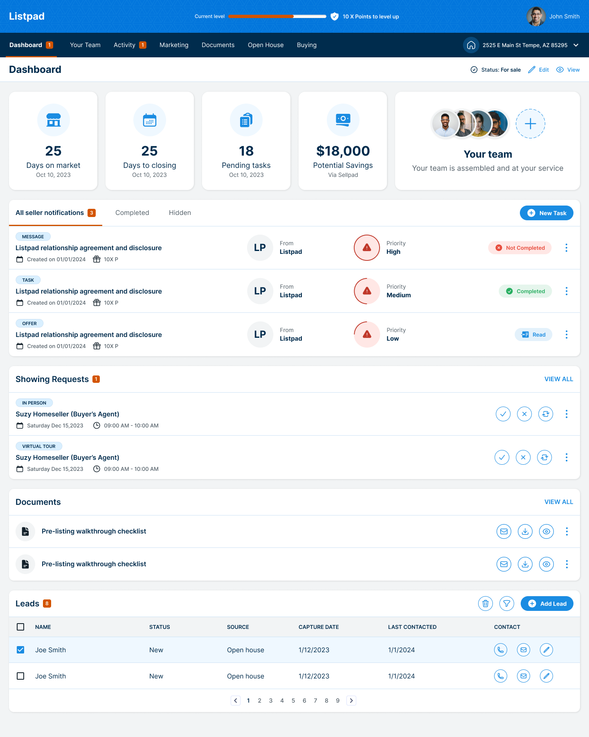Click the Read badge on OFFER notification
Viewport: 589px width, 737px height.
(533, 335)
